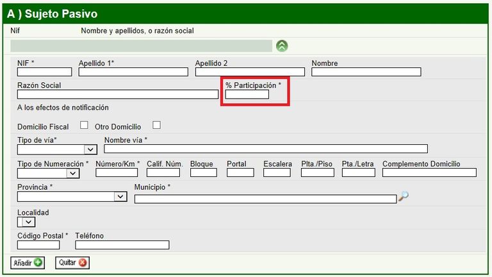Screen dimensions: 492x277
Task: Click the Razón Social input field
Action: tap(118, 94)
